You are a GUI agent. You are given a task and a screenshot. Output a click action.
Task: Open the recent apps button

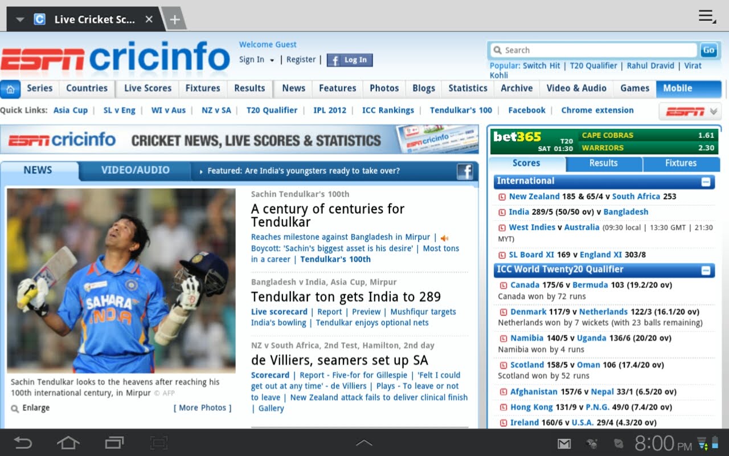114,443
